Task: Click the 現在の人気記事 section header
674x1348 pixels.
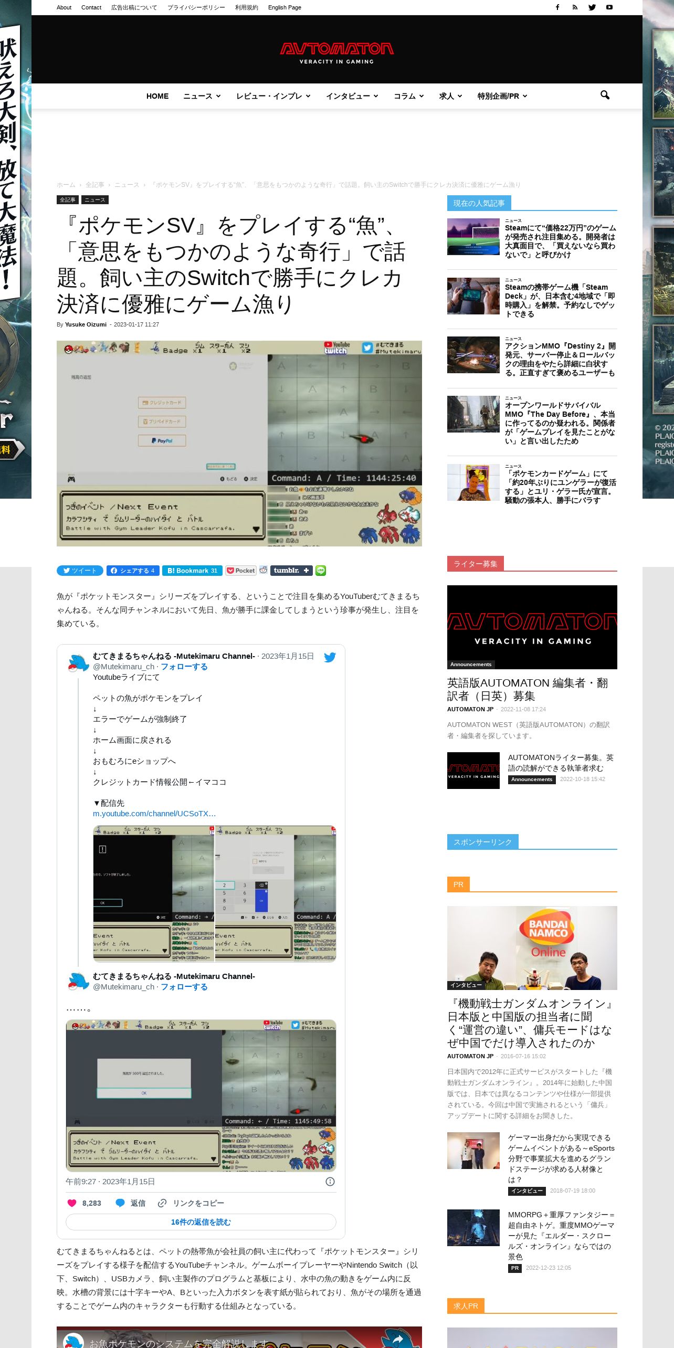Action: 479,203
